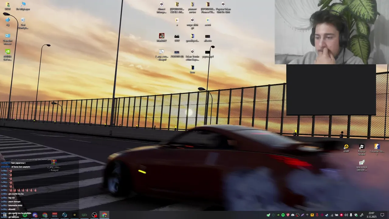This screenshot has height=219, width=389.
Task: Select the pioneer series folder icon
Action: [192, 8]
